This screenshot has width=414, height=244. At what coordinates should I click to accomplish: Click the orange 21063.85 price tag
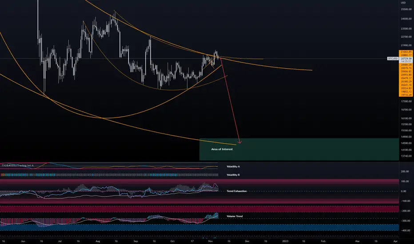pyautogui.click(x=406, y=52)
